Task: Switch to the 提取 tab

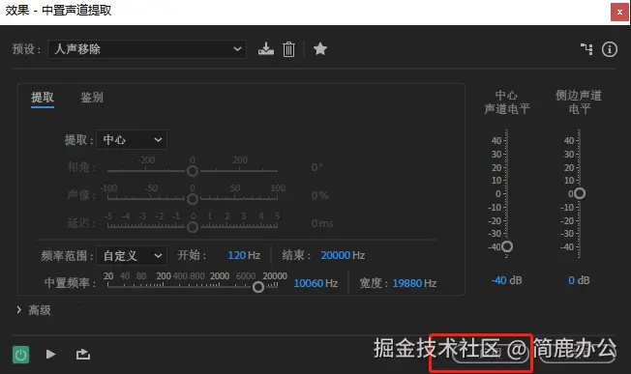Action: [x=43, y=98]
